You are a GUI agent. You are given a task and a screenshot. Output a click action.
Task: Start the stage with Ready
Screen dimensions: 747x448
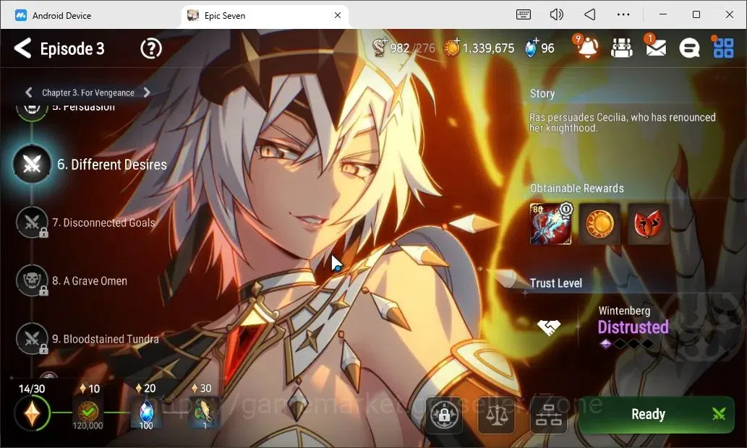[657, 414]
